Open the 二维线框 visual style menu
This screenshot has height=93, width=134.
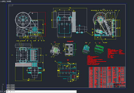click(8, 2)
